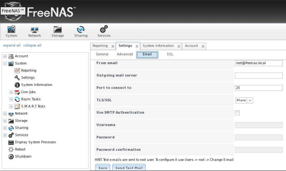Expand the Services tree node
Viewport: 286px width, 171px height.
pyautogui.click(x=5, y=135)
